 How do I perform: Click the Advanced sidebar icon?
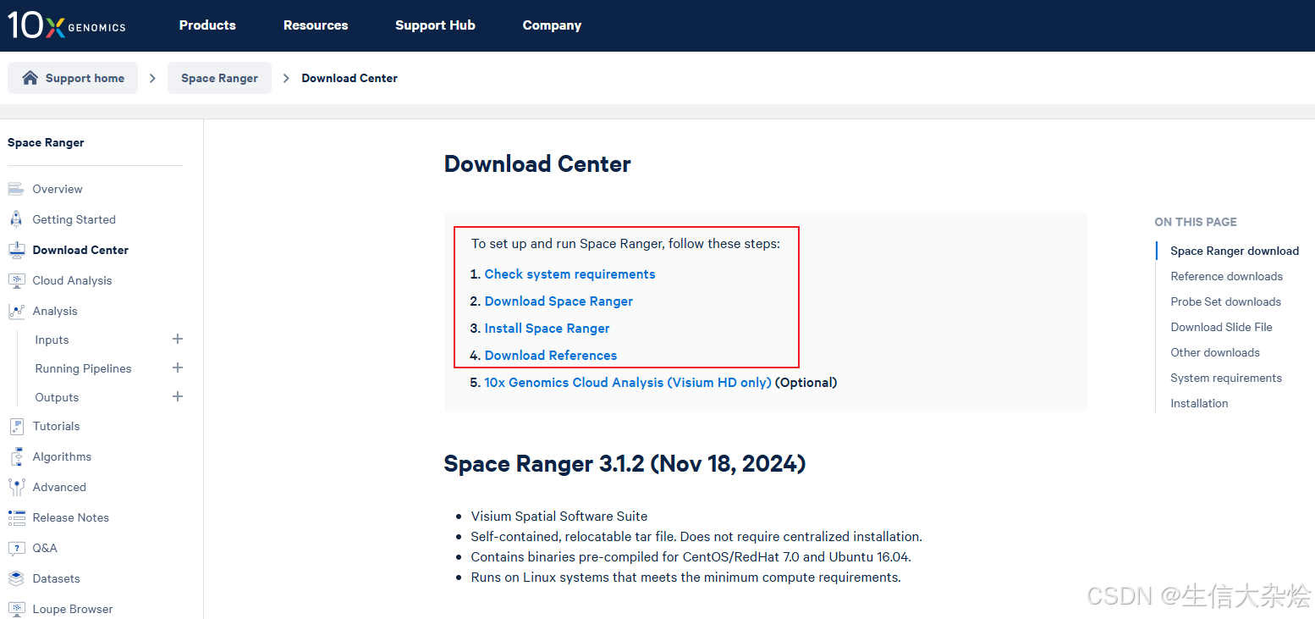(16, 487)
